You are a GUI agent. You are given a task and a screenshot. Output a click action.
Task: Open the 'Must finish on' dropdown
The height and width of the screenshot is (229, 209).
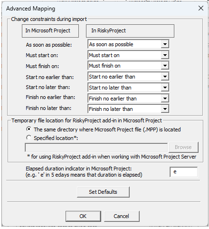(x=165, y=66)
